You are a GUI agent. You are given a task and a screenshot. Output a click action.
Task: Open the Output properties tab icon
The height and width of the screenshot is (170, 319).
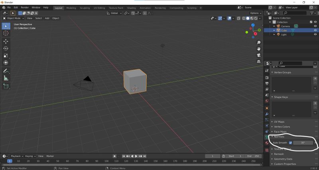(267, 83)
